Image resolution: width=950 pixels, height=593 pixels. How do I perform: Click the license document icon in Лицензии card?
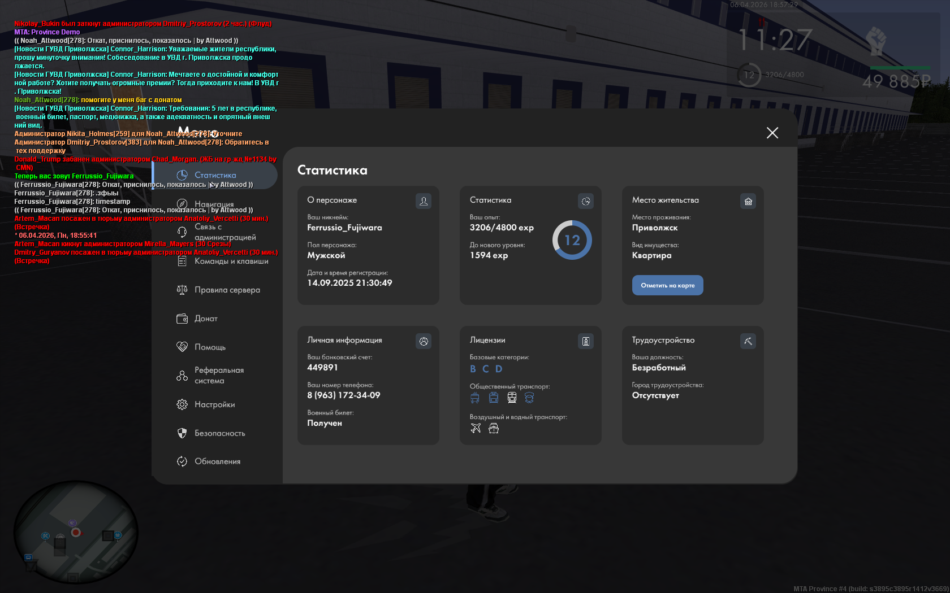coord(586,341)
